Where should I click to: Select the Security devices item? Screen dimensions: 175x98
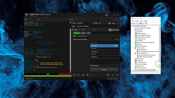pos(141,62)
